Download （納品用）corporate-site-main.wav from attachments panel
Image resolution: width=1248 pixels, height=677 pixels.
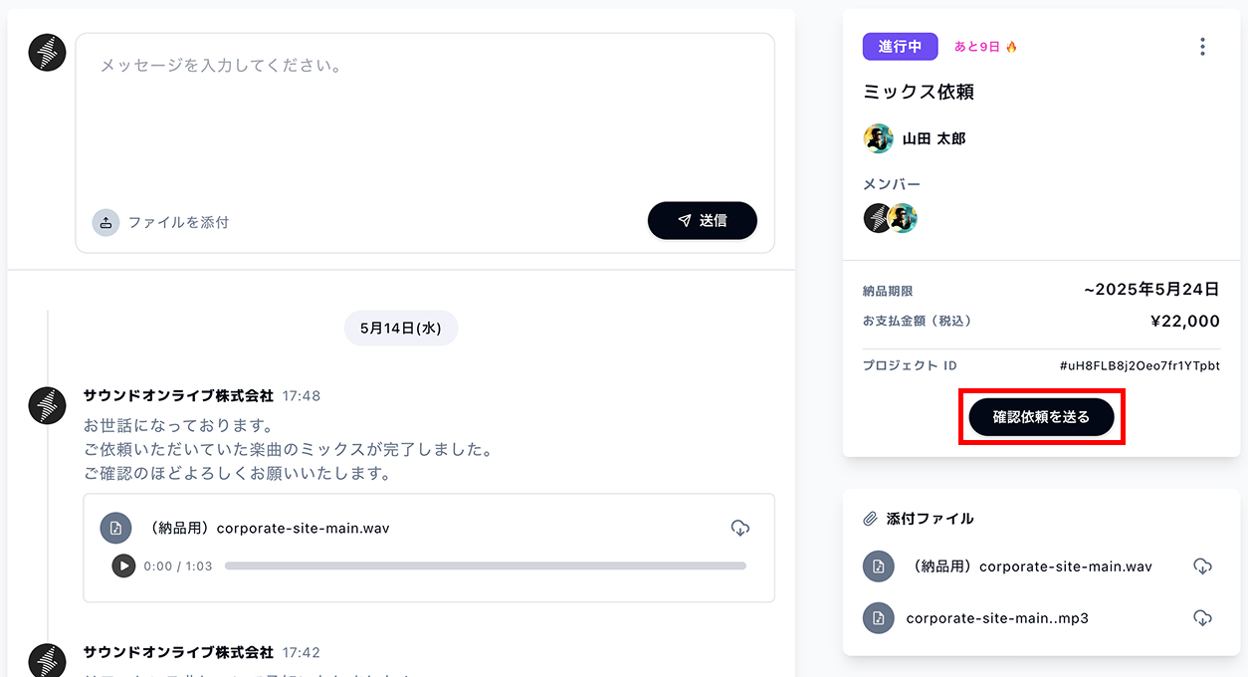(1202, 566)
